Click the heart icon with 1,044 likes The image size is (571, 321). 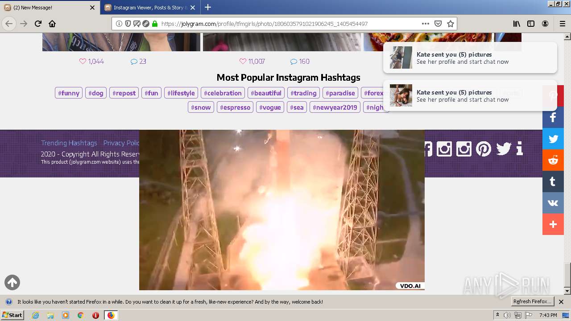pyautogui.click(x=83, y=62)
